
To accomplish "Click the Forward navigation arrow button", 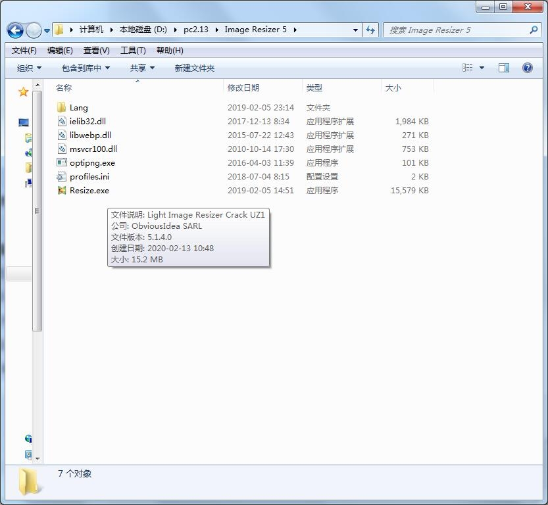I will pyautogui.click(x=34, y=30).
